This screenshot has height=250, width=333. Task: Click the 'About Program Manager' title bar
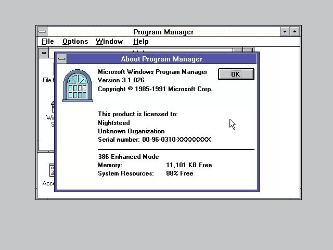click(x=162, y=59)
